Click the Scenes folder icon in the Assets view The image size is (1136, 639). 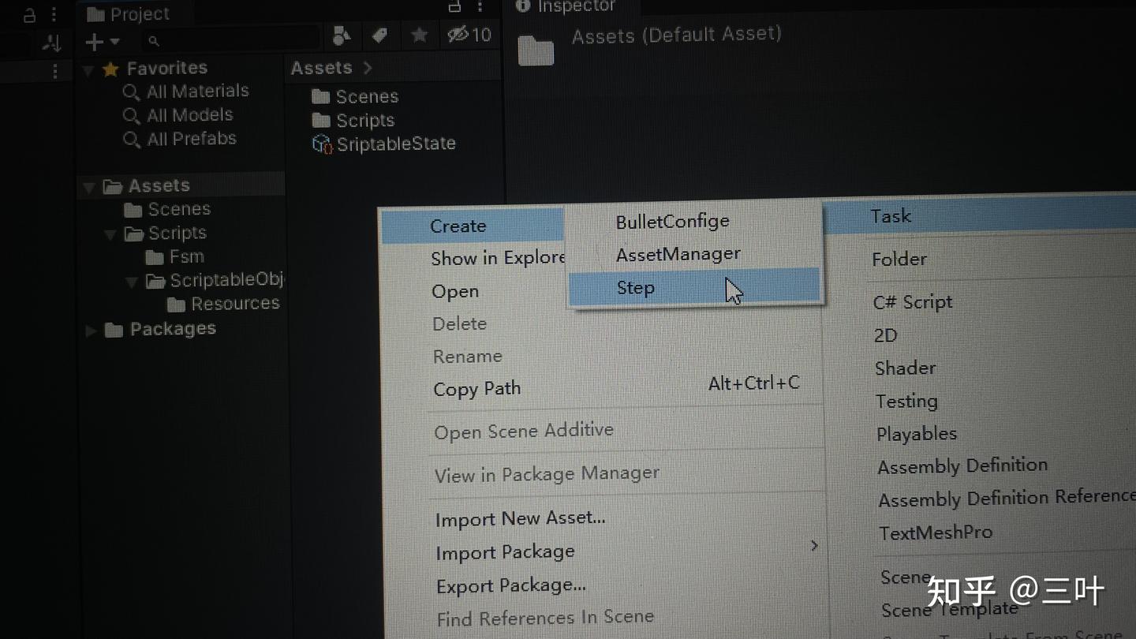[323, 96]
